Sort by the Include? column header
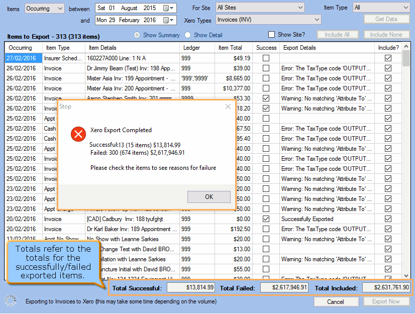415x314 pixels. pos(388,48)
